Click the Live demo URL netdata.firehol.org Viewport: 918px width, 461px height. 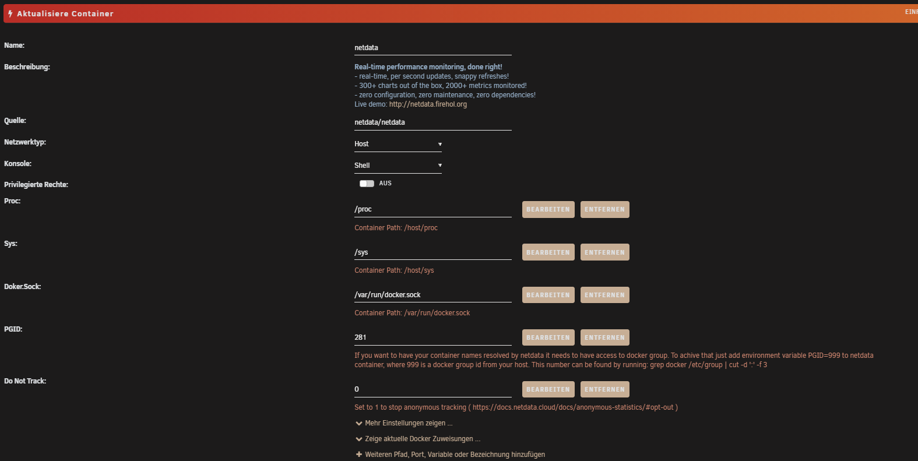428,104
